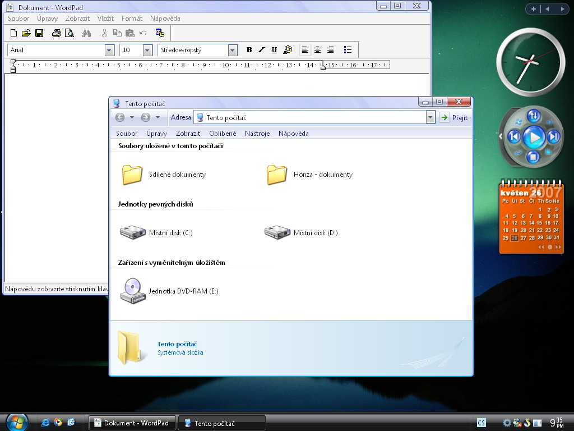Open the Nástroje menu in Explorer
This screenshot has height=431, width=574.
coord(257,134)
